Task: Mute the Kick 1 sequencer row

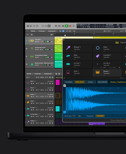Action: pos(31,83)
